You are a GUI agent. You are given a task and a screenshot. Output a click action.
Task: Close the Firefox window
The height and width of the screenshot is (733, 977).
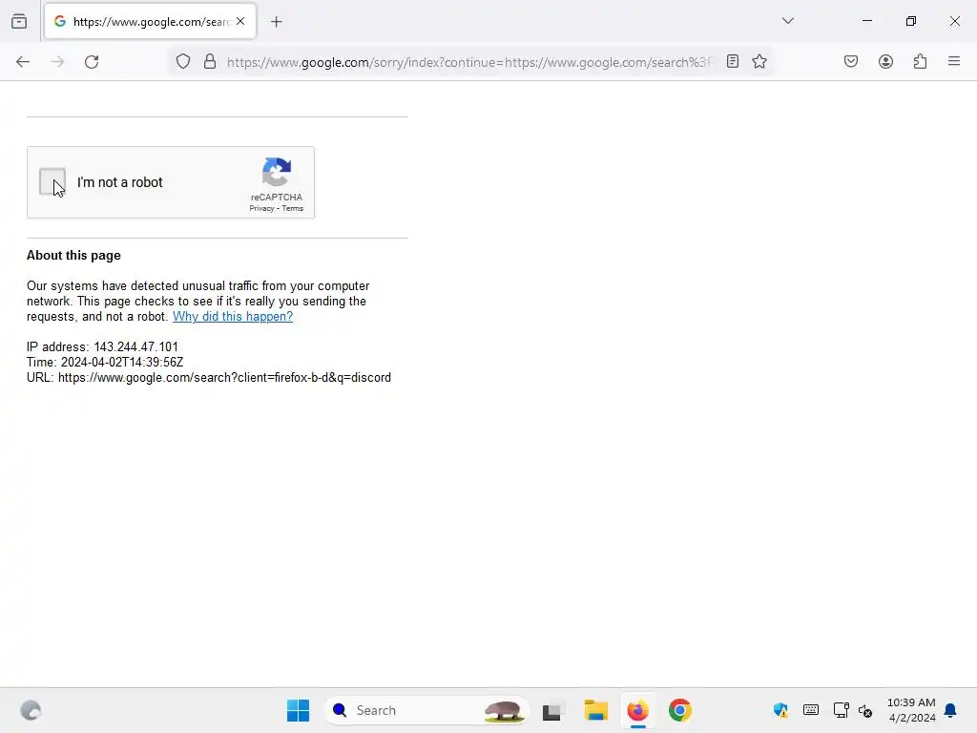tap(954, 21)
